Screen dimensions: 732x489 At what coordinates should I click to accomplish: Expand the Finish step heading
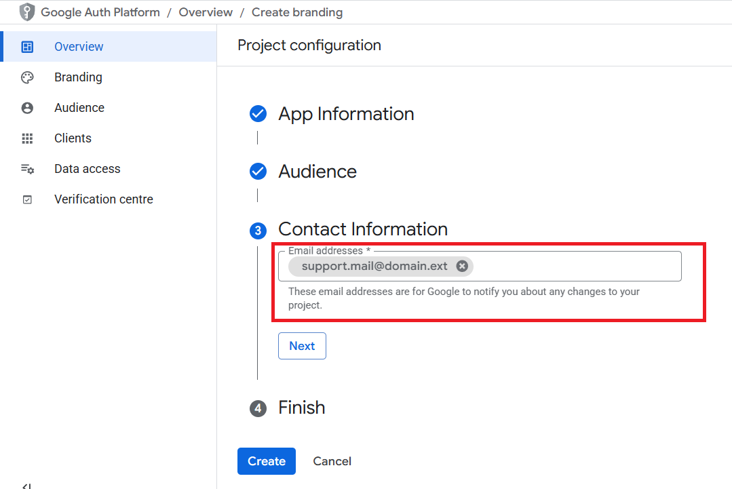(x=302, y=408)
